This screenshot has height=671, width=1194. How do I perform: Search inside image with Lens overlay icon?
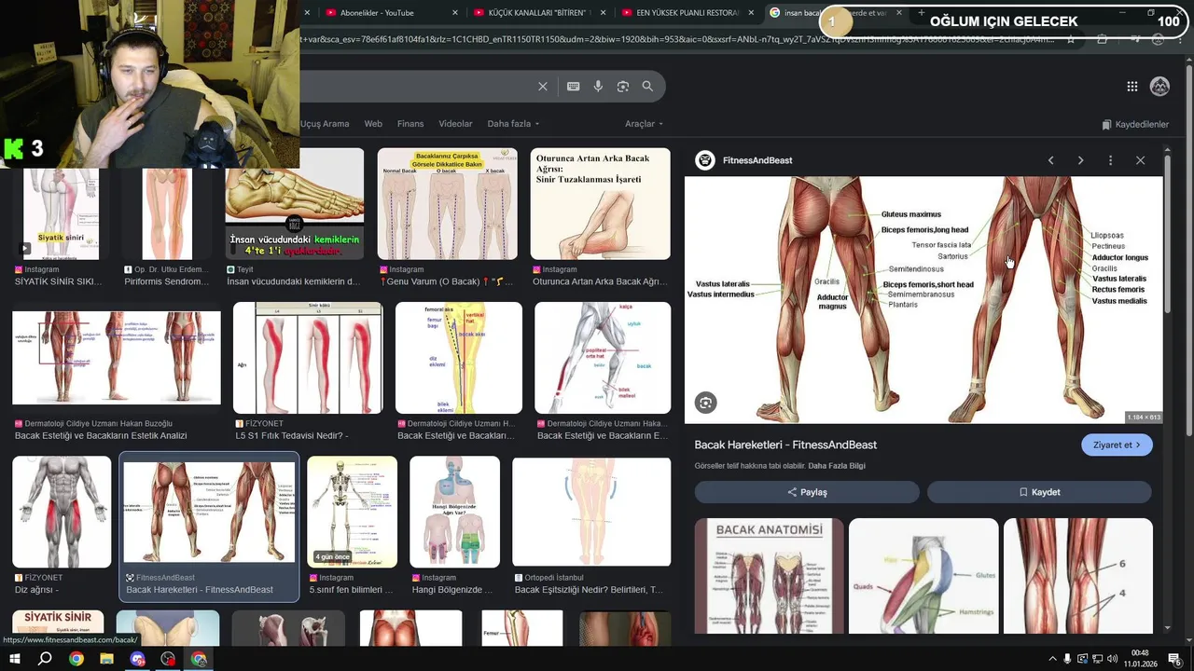[x=706, y=403]
